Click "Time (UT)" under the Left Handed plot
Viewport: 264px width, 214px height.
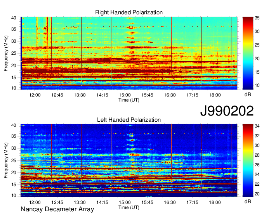click(x=129, y=207)
